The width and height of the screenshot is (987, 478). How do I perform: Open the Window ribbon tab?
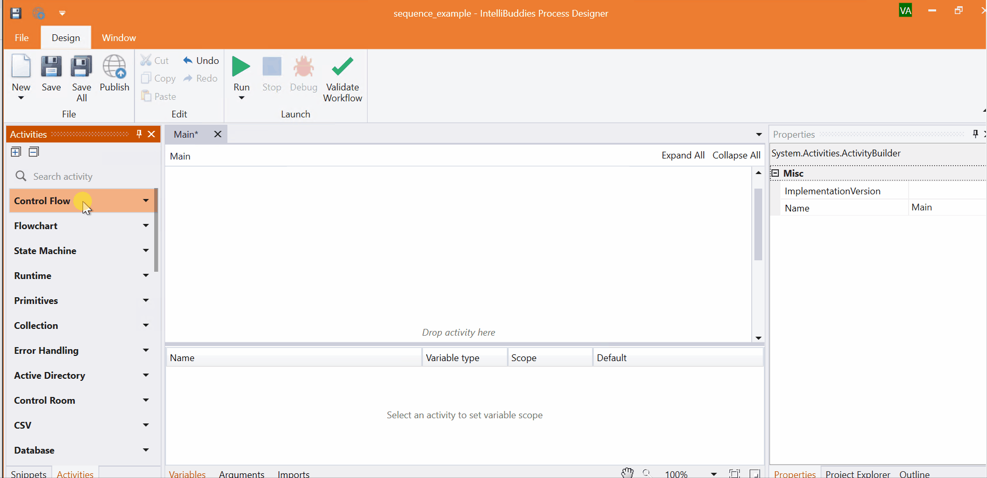(119, 37)
